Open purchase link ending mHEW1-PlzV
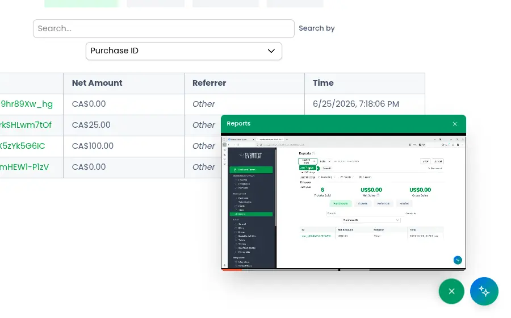 point(24,167)
